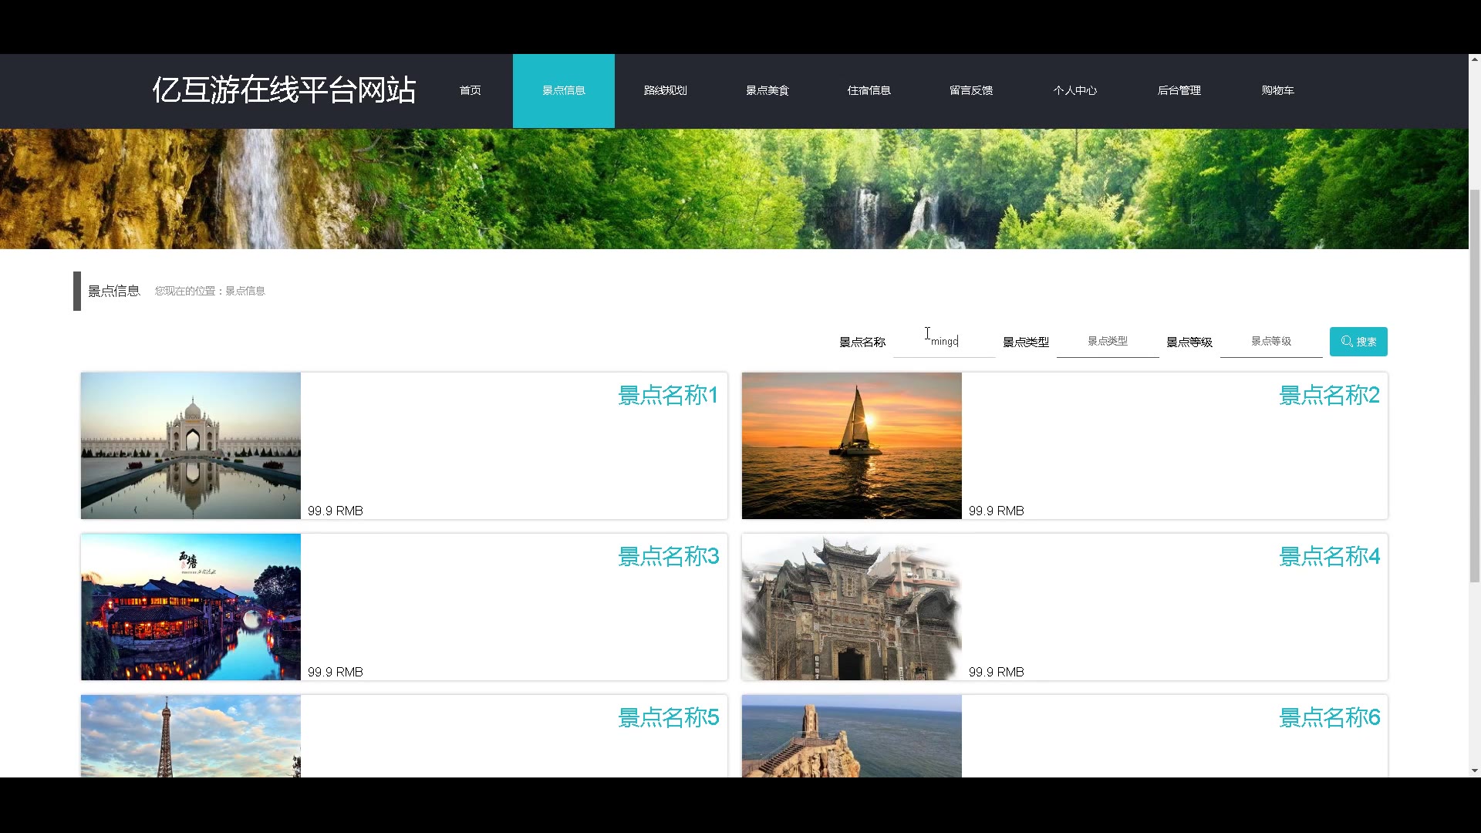The height and width of the screenshot is (833, 1481).
Task: Focus the 景点名称 search input field
Action: (x=944, y=342)
